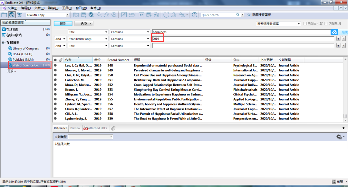Switch to Preview tab

[75, 128]
